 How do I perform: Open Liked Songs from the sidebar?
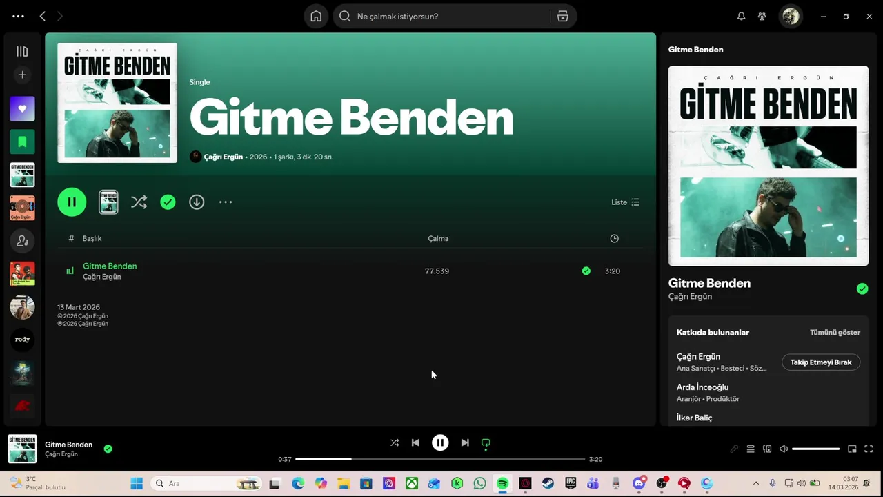coord(22,108)
